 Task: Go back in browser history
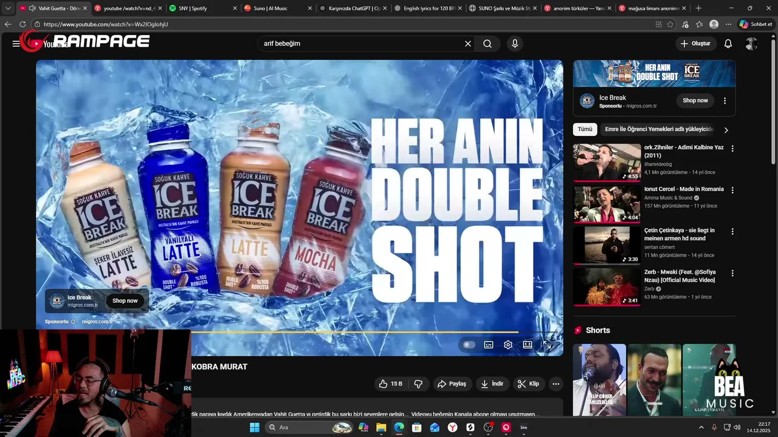point(8,24)
